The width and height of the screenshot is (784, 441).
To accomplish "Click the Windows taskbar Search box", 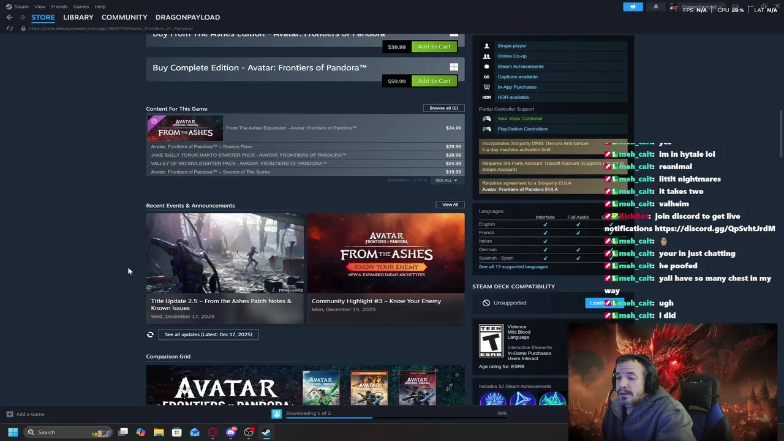I will coord(69,432).
